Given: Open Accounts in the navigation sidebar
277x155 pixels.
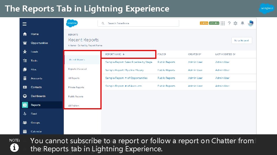Looking at the screenshot, I should coord(37,78).
